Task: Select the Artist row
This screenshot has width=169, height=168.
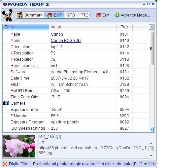Action: pyautogui.click(x=76, y=84)
